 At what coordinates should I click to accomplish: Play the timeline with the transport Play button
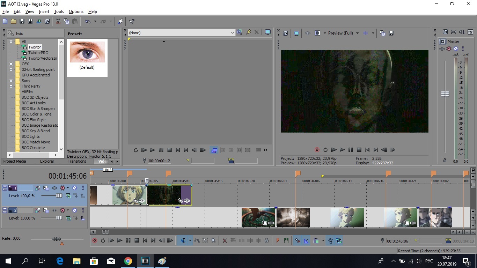(120, 241)
